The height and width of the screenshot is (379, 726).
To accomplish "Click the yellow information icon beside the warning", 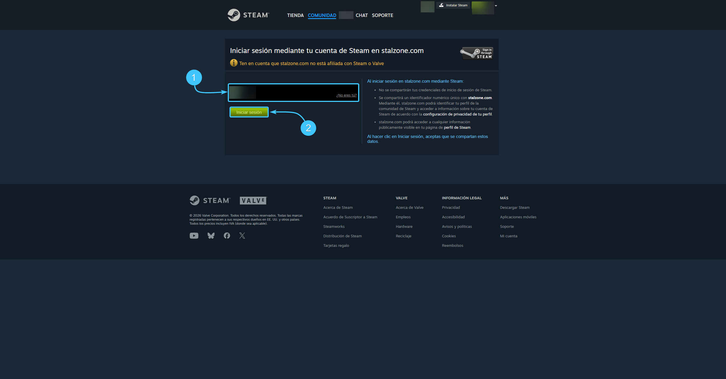I will 234,63.
